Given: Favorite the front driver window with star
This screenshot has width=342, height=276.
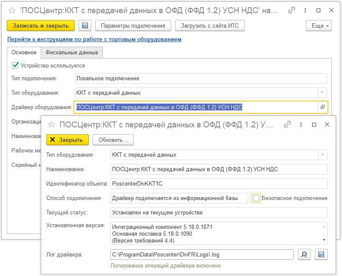Looking at the screenshot, I should point(51,124).
